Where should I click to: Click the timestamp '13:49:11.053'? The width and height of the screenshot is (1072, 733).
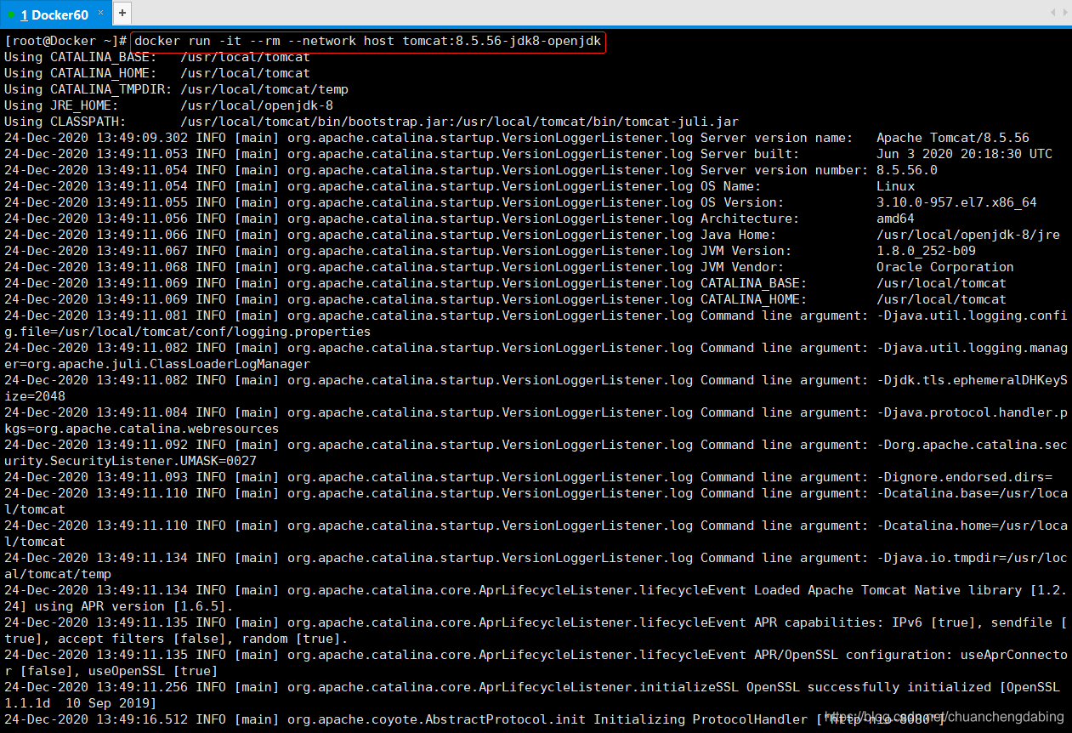click(x=142, y=154)
